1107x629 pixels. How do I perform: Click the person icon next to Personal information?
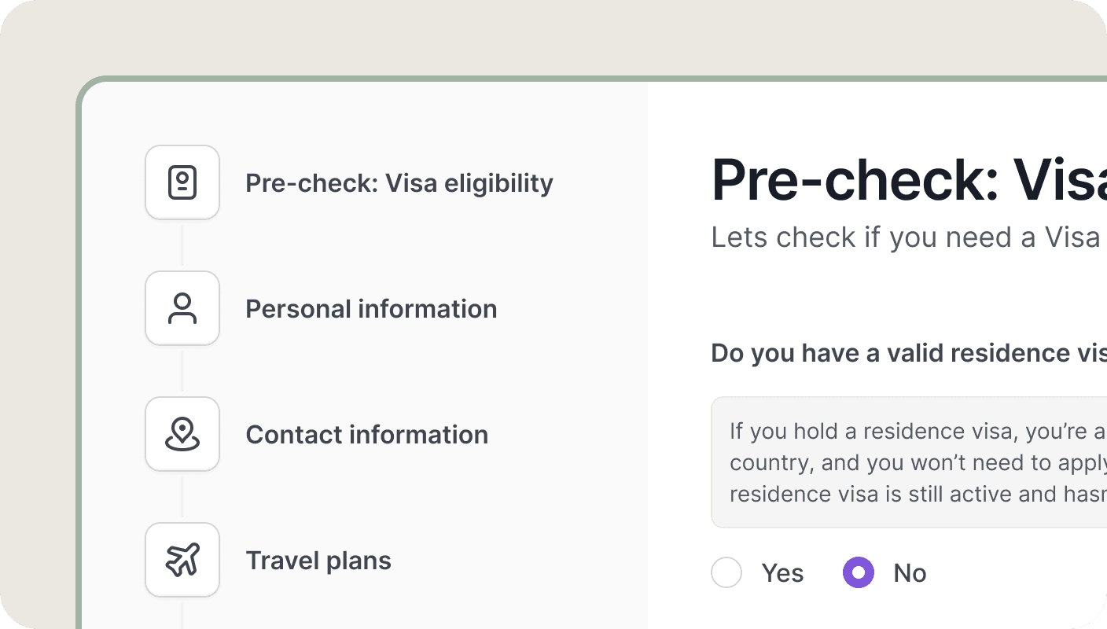click(x=182, y=308)
